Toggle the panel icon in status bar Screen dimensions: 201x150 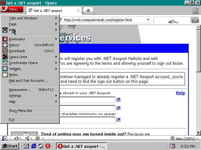click(5, 138)
